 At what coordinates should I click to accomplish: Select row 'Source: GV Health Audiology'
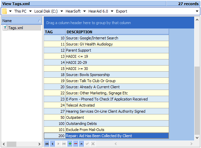(106, 44)
